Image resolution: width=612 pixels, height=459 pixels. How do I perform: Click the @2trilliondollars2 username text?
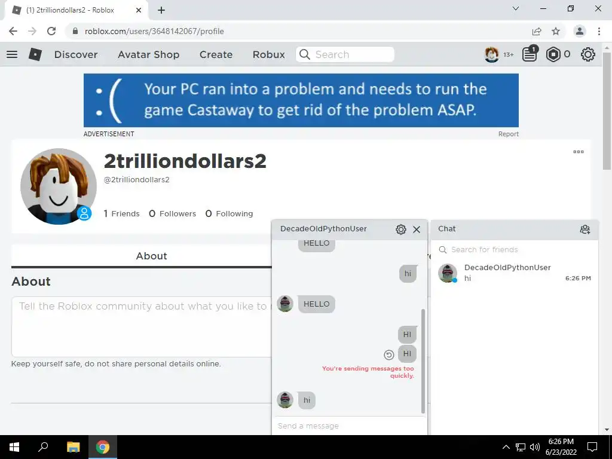tap(137, 180)
